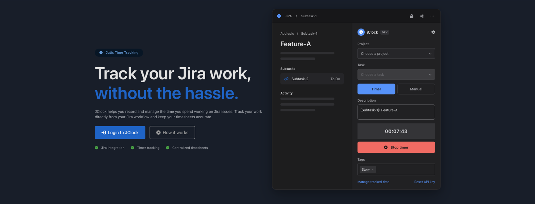This screenshot has width=535, height=204.
Task: Click the Subtask-2 link icon
Action: pyautogui.click(x=286, y=79)
